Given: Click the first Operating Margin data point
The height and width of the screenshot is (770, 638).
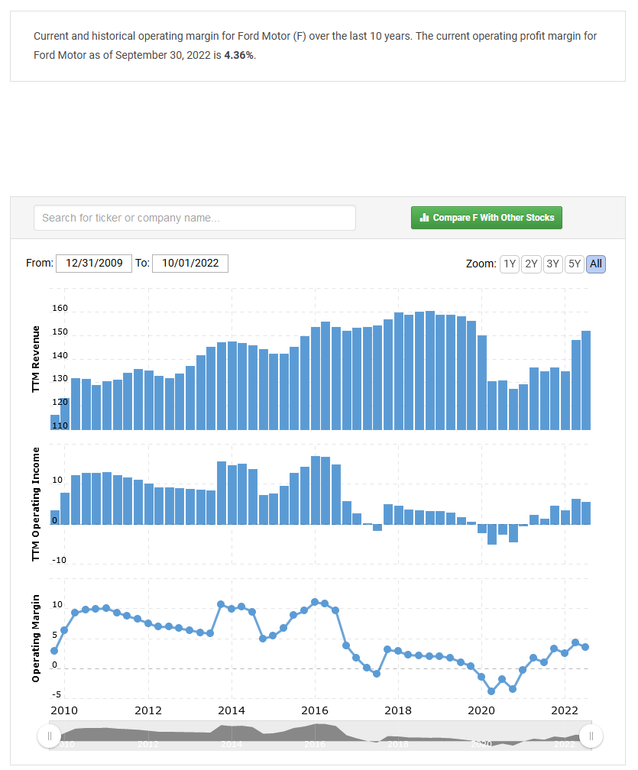Looking at the screenshot, I should point(54,651).
